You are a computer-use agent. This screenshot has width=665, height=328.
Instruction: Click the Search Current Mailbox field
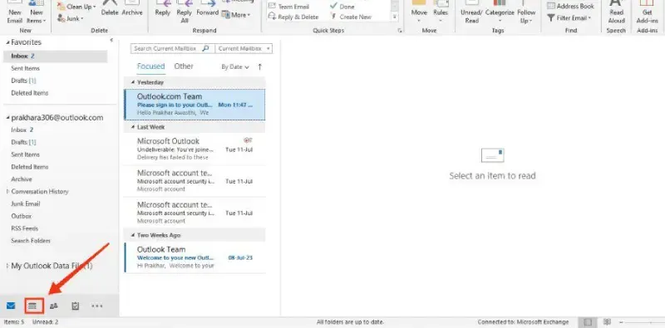click(x=166, y=49)
